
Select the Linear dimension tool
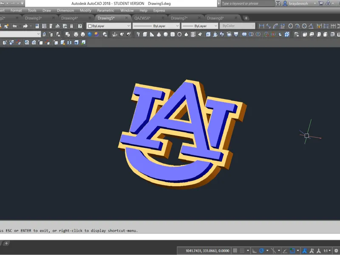[x=261, y=26]
